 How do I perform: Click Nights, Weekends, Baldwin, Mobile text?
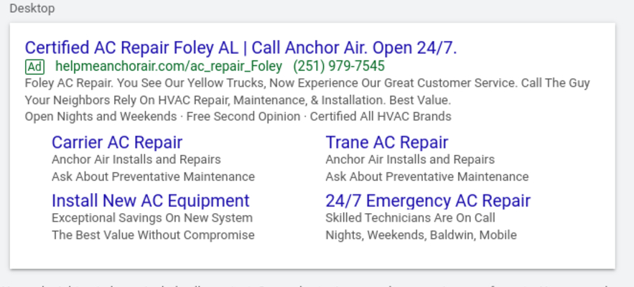tap(421, 235)
